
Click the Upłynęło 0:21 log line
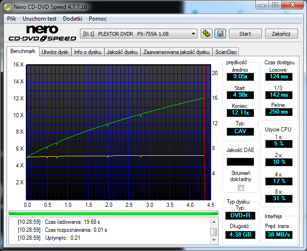tap(49, 238)
